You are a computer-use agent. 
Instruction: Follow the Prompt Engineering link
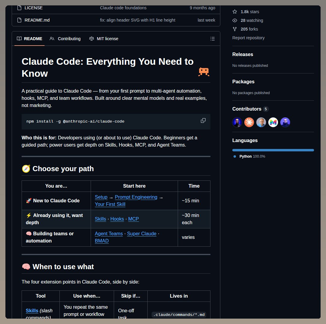(x=136, y=197)
